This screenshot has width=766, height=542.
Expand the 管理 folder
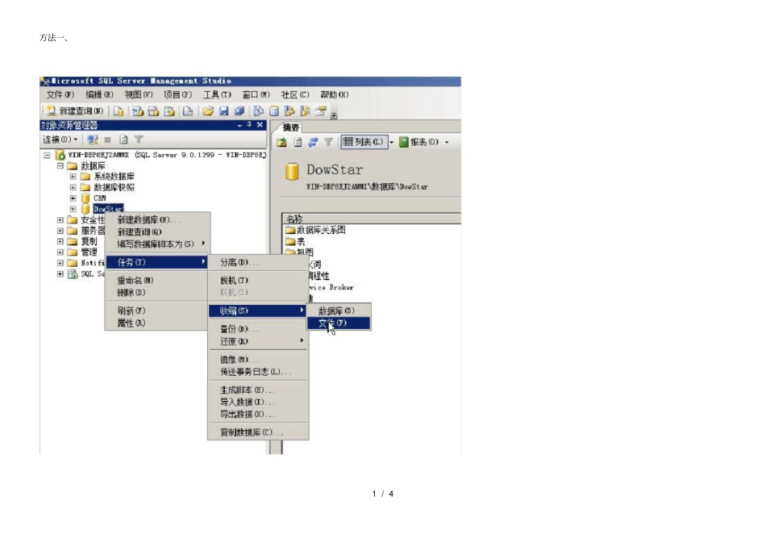[x=60, y=252]
